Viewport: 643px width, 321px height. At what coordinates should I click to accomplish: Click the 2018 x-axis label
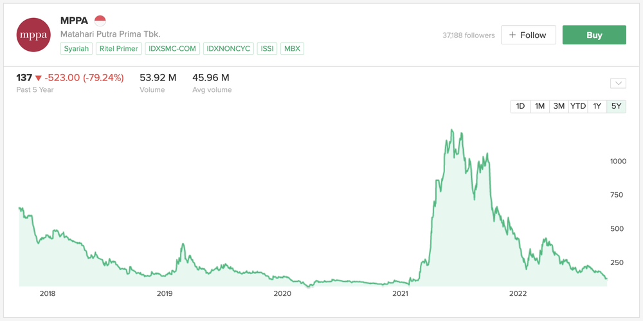(48, 293)
